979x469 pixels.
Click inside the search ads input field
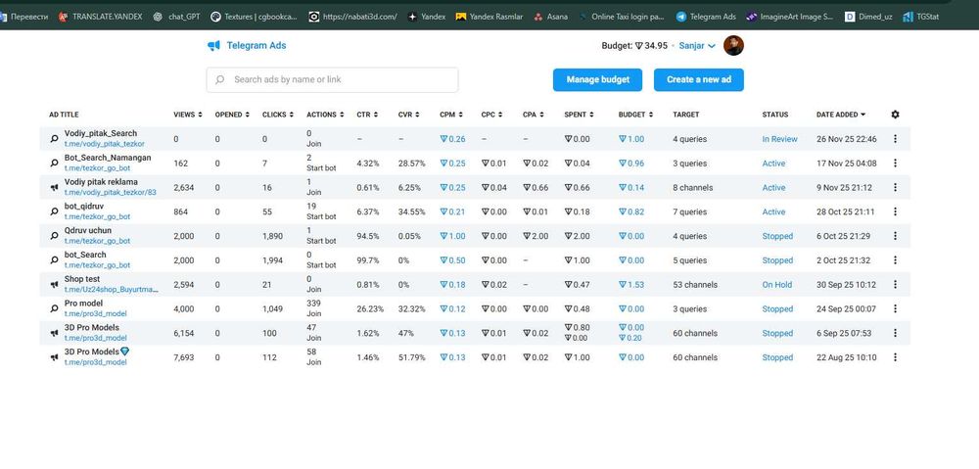tap(332, 80)
